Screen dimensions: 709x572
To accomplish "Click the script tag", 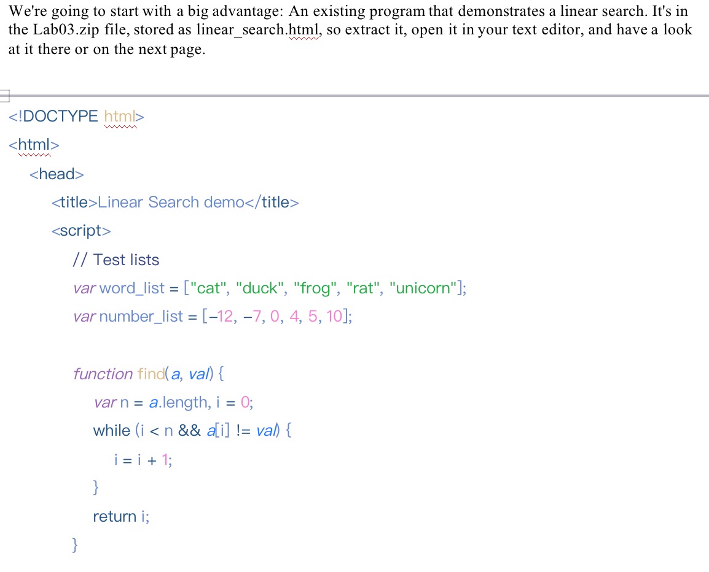I will coord(80,230).
